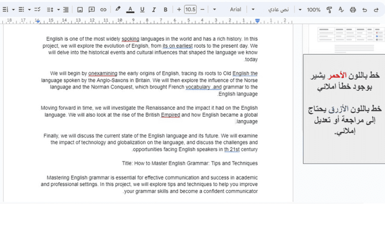Apply underline to text
The width and height of the screenshot is (385, 226).
pyautogui.click(x=142, y=10)
